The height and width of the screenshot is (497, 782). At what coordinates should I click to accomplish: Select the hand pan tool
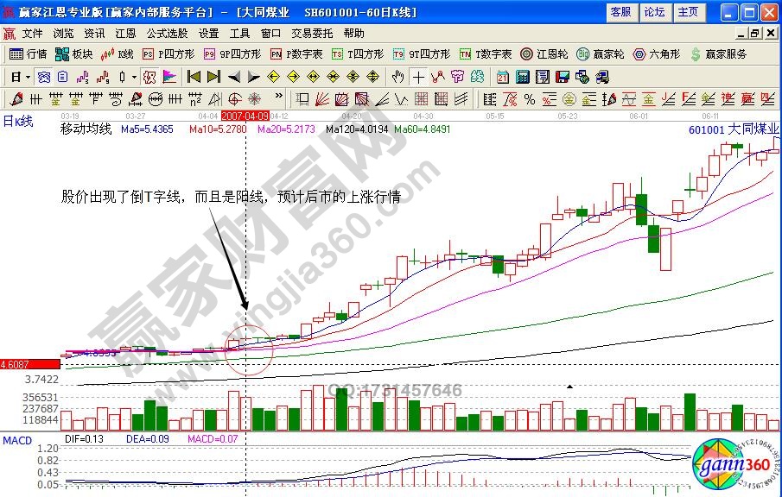(x=397, y=76)
